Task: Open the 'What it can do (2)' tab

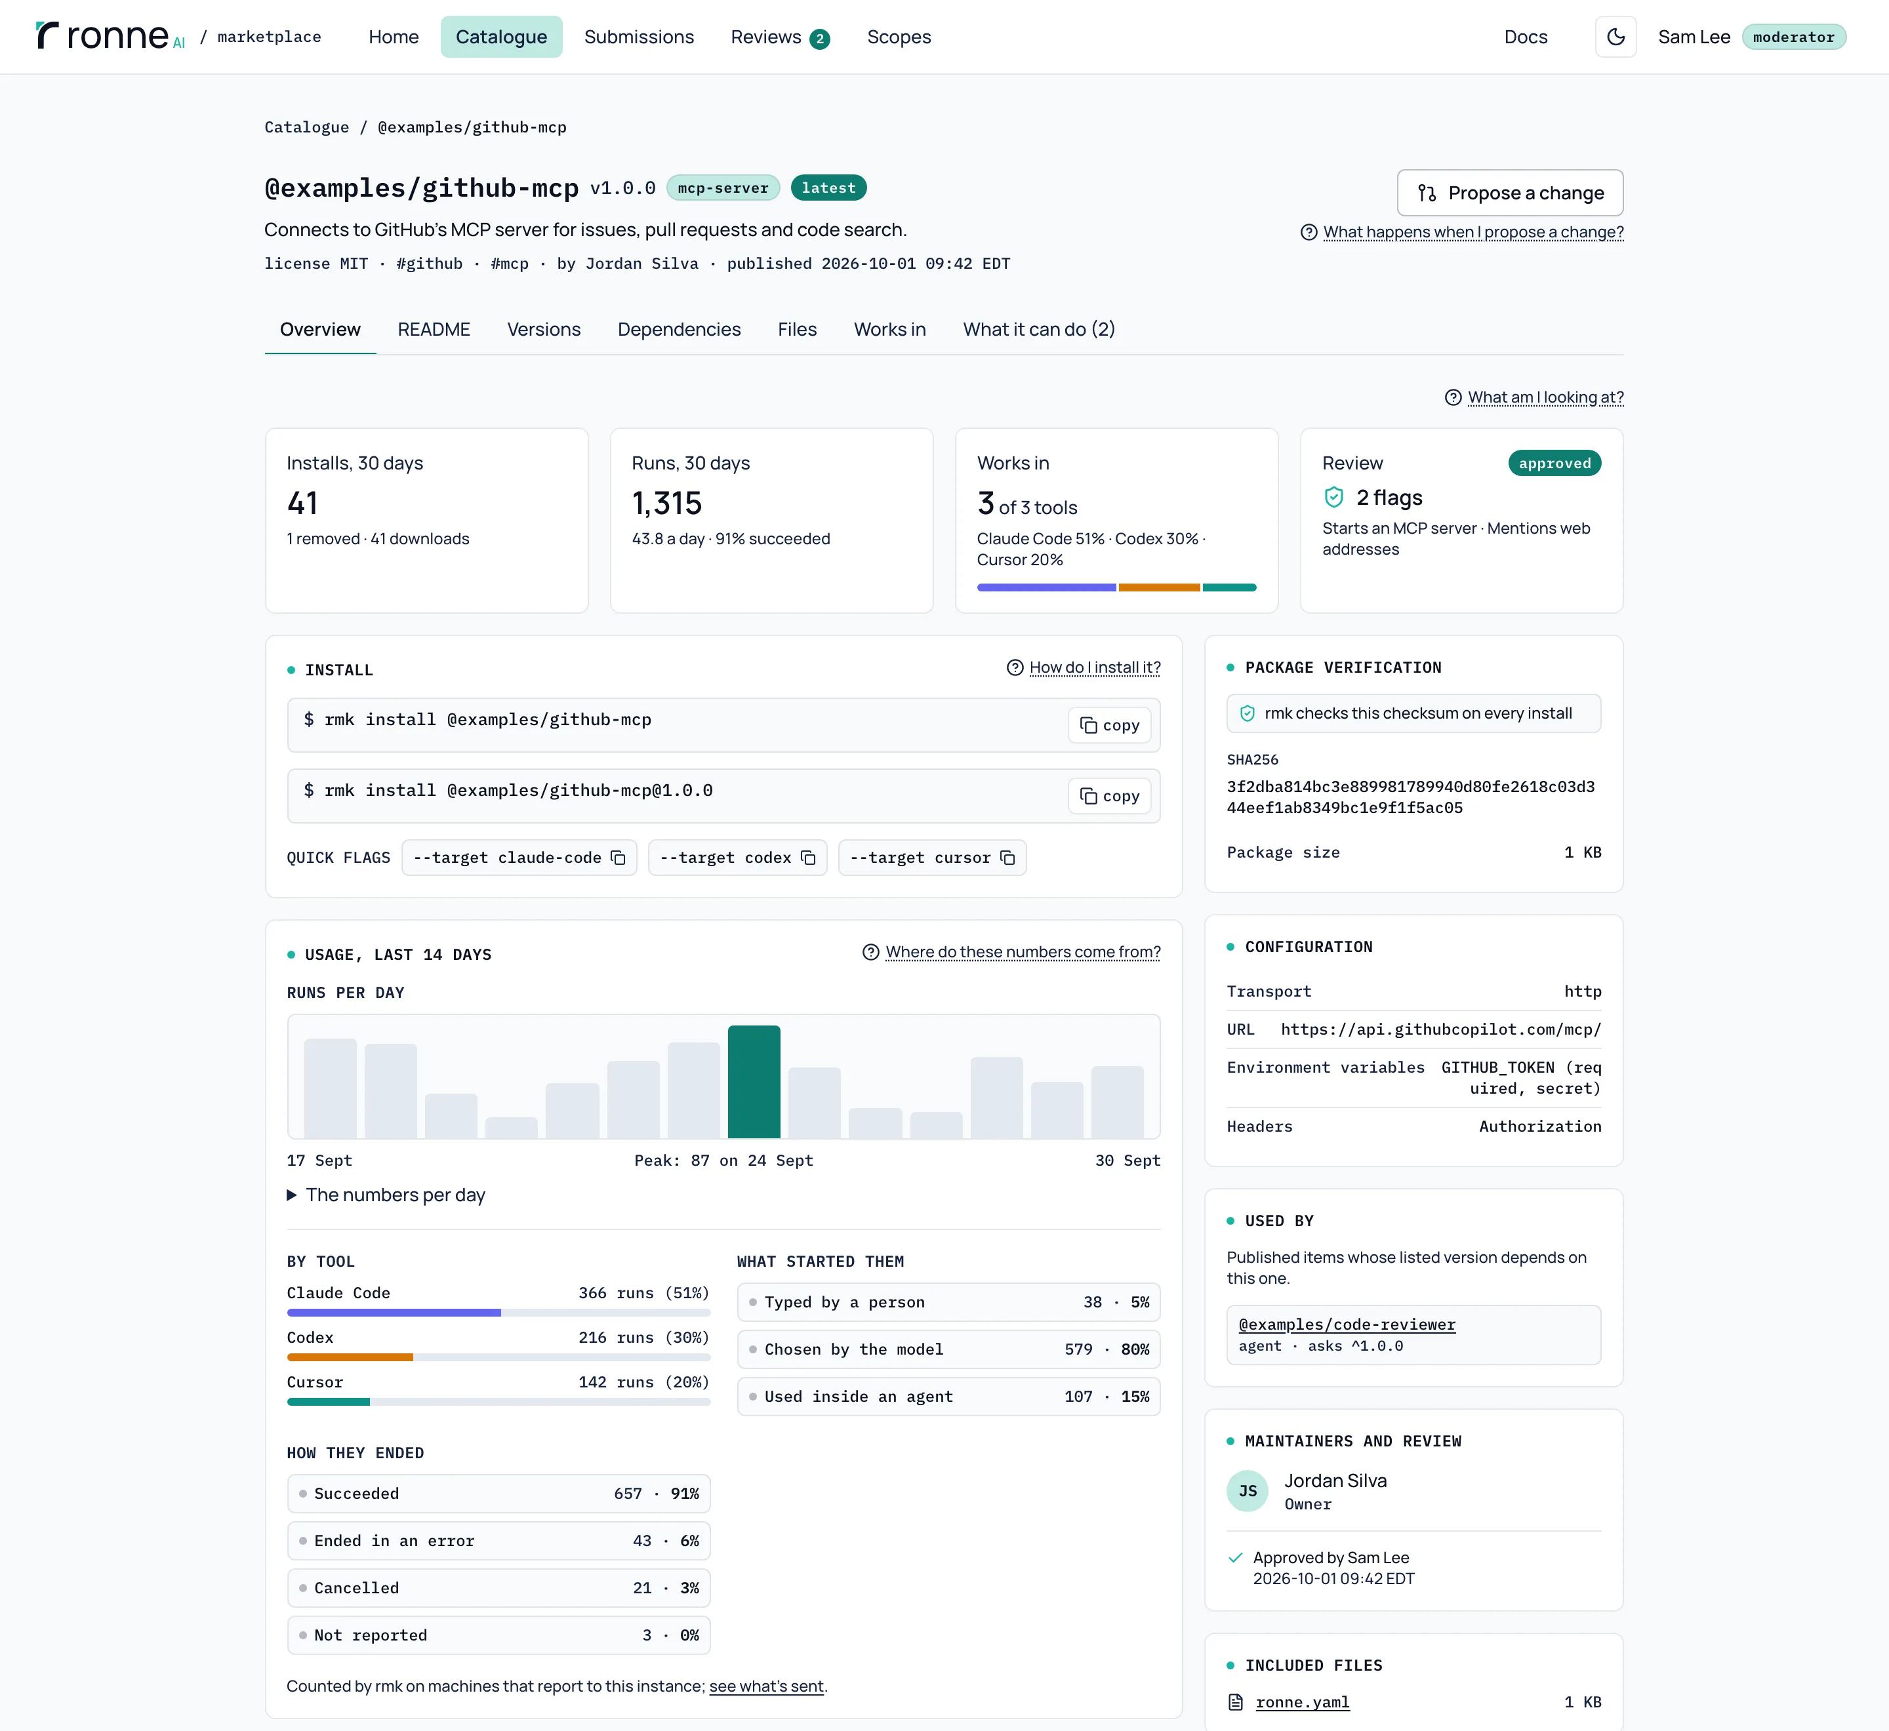Action: (1039, 330)
